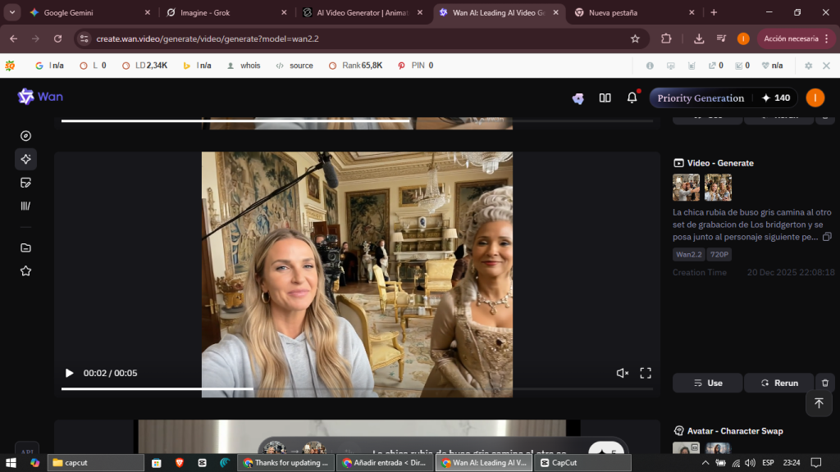The image size is (840, 472).
Task: Copy the prompt text using the copy icon
Action: click(x=825, y=236)
